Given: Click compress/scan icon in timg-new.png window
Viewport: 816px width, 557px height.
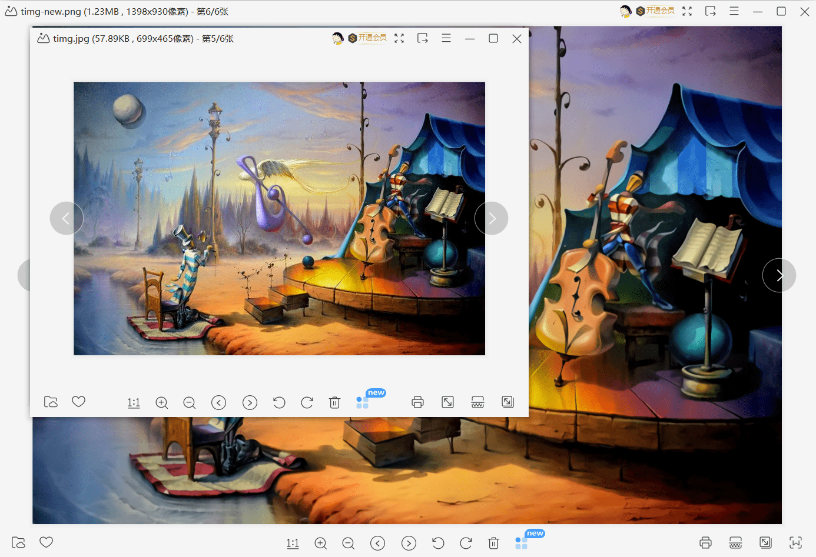Looking at the screenshot, I should point(736,543).
